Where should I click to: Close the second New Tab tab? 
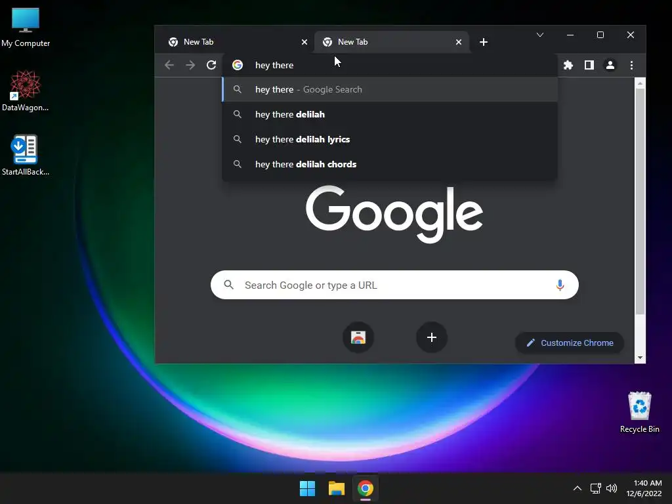tap(459, 42)
